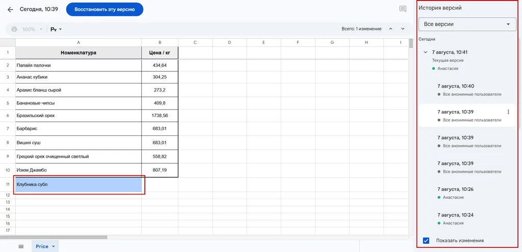This screenshot has width=522, height=252.
Task: Select the 7 августа, 10:24 version
Action: point(456,215)
